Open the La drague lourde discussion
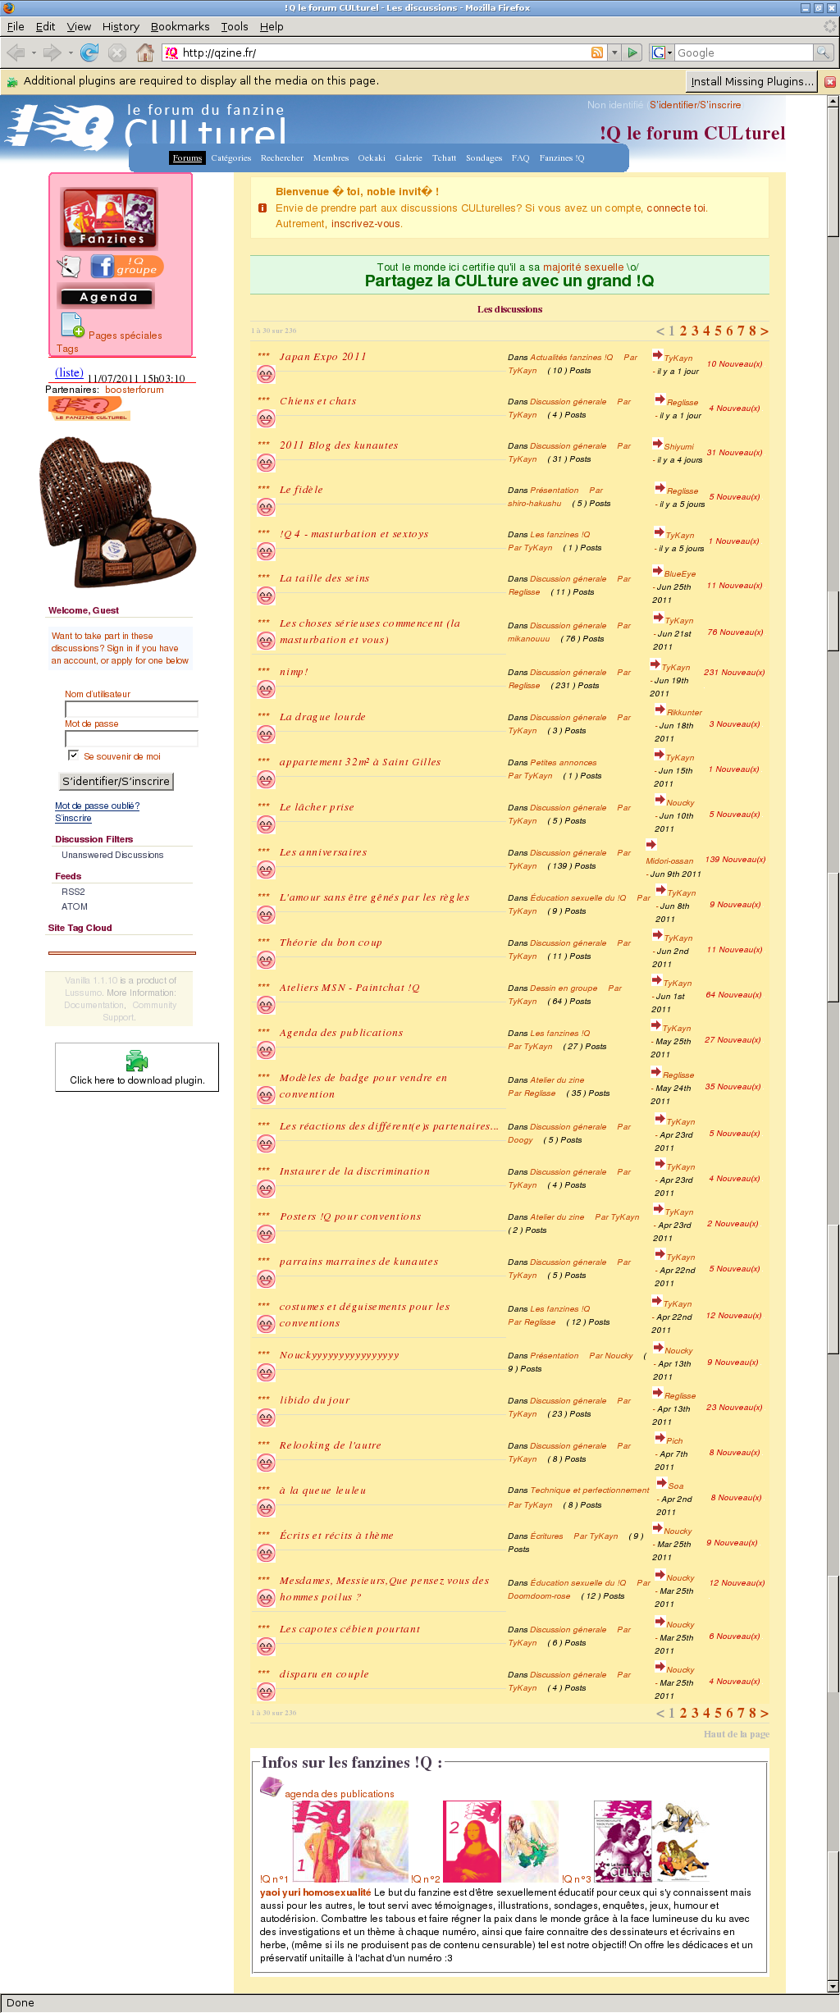840x2013 pixels. (x=322, y=717)
